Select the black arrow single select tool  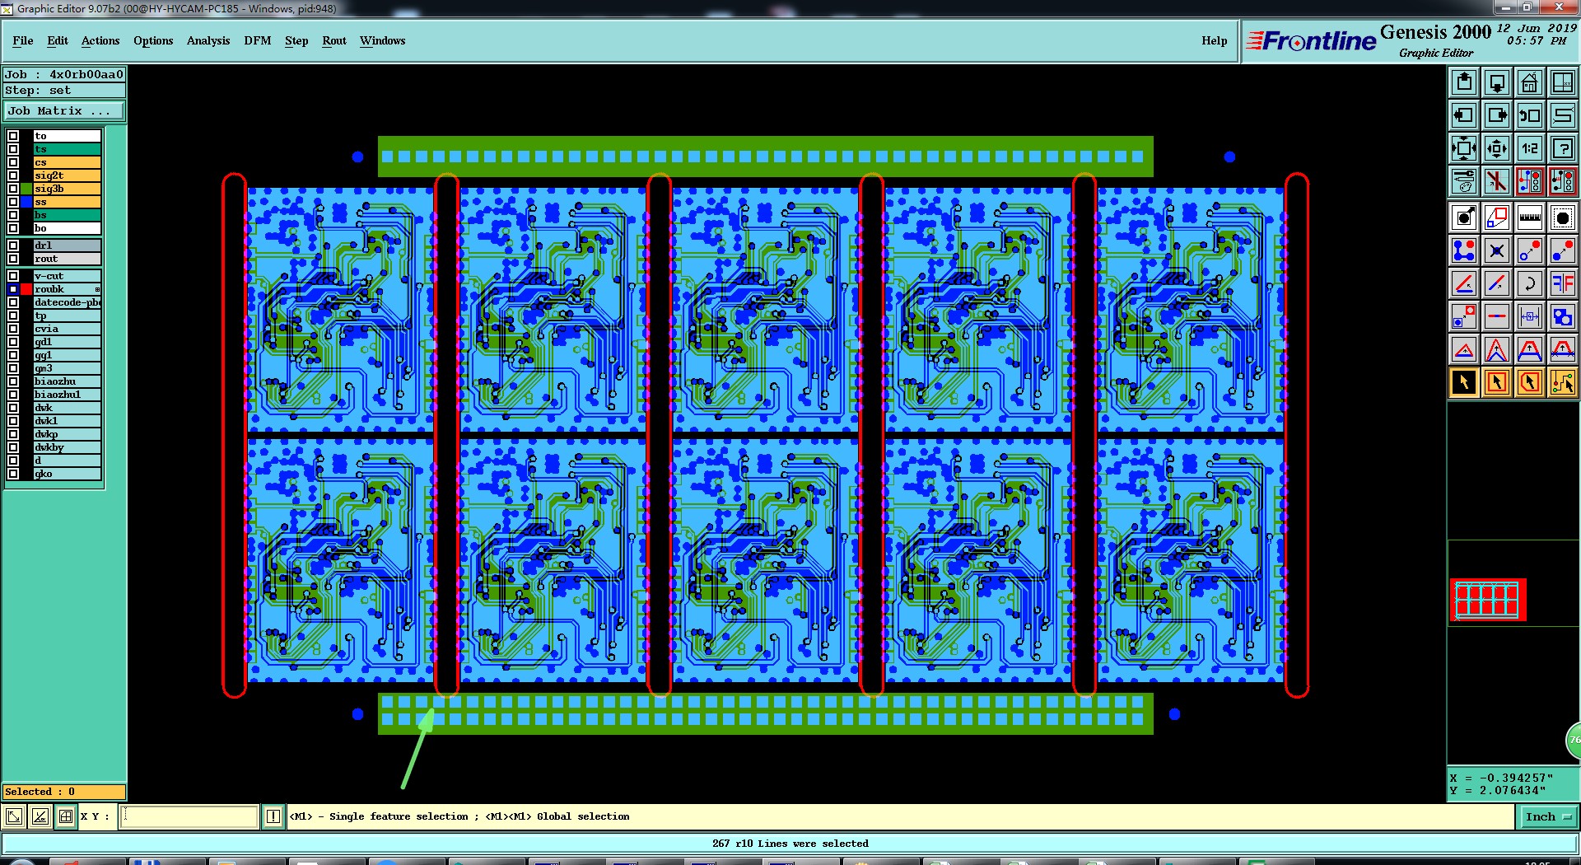1464,382
